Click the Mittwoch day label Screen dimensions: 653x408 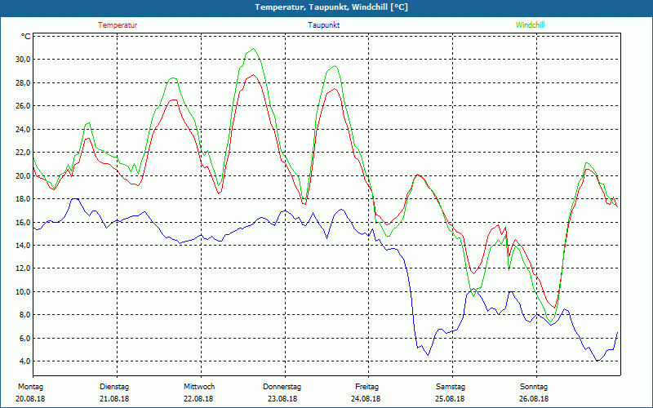[199, 387]
